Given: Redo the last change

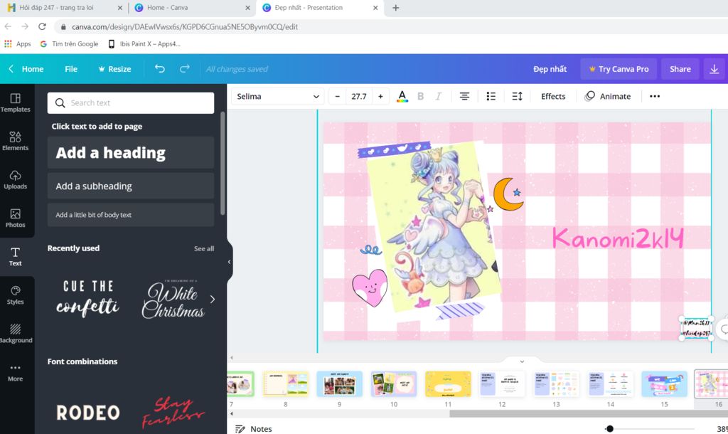Looking at the screenshot, I should pyautogui.click(x=184, y=69).
